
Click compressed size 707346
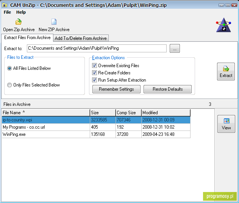pyautogui.click(x=123, y=120)
